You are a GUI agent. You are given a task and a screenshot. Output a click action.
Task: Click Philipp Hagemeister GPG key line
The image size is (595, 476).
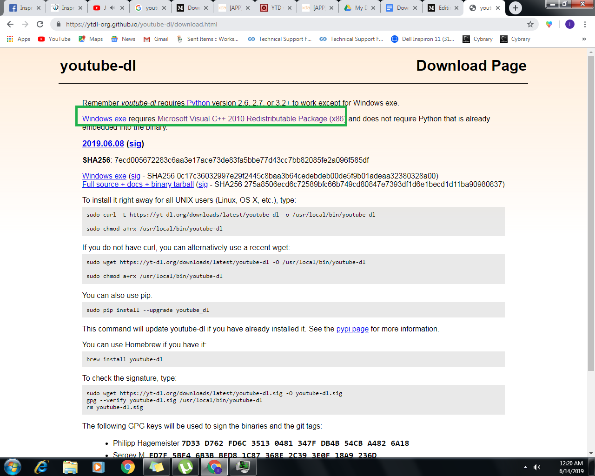261,443
